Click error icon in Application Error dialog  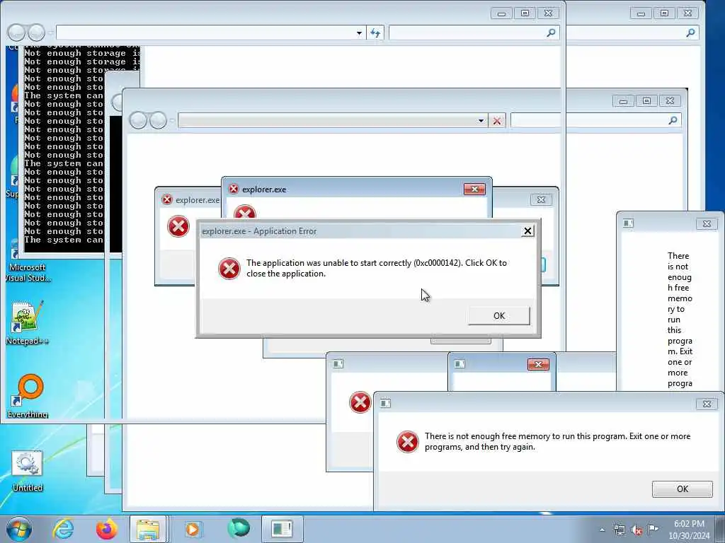click(x=229, y=269)
